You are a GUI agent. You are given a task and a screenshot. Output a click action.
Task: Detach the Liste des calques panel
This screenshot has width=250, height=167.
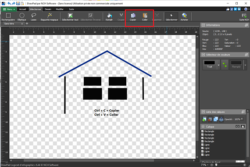click(243, 112)
